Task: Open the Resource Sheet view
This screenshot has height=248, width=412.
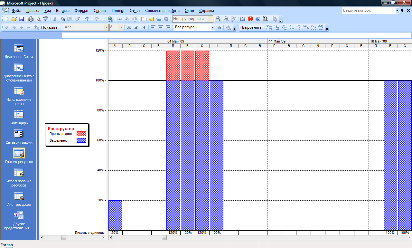Action: pyautogui.click(x=19, y=199)
